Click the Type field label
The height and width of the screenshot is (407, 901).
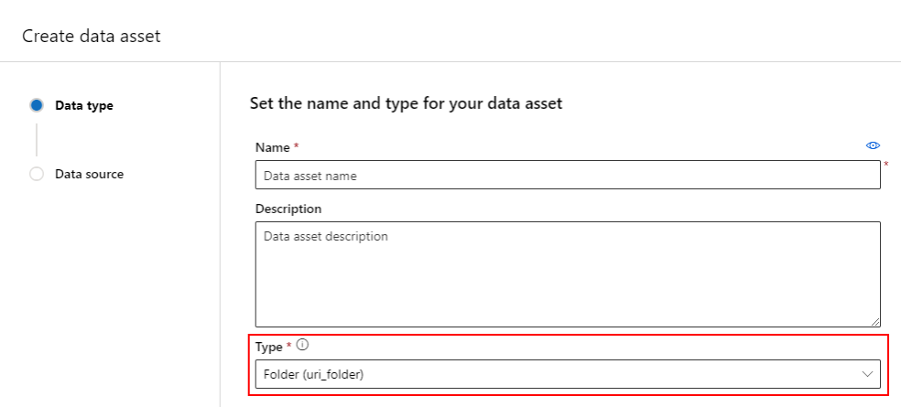click(x=269, y=347)
